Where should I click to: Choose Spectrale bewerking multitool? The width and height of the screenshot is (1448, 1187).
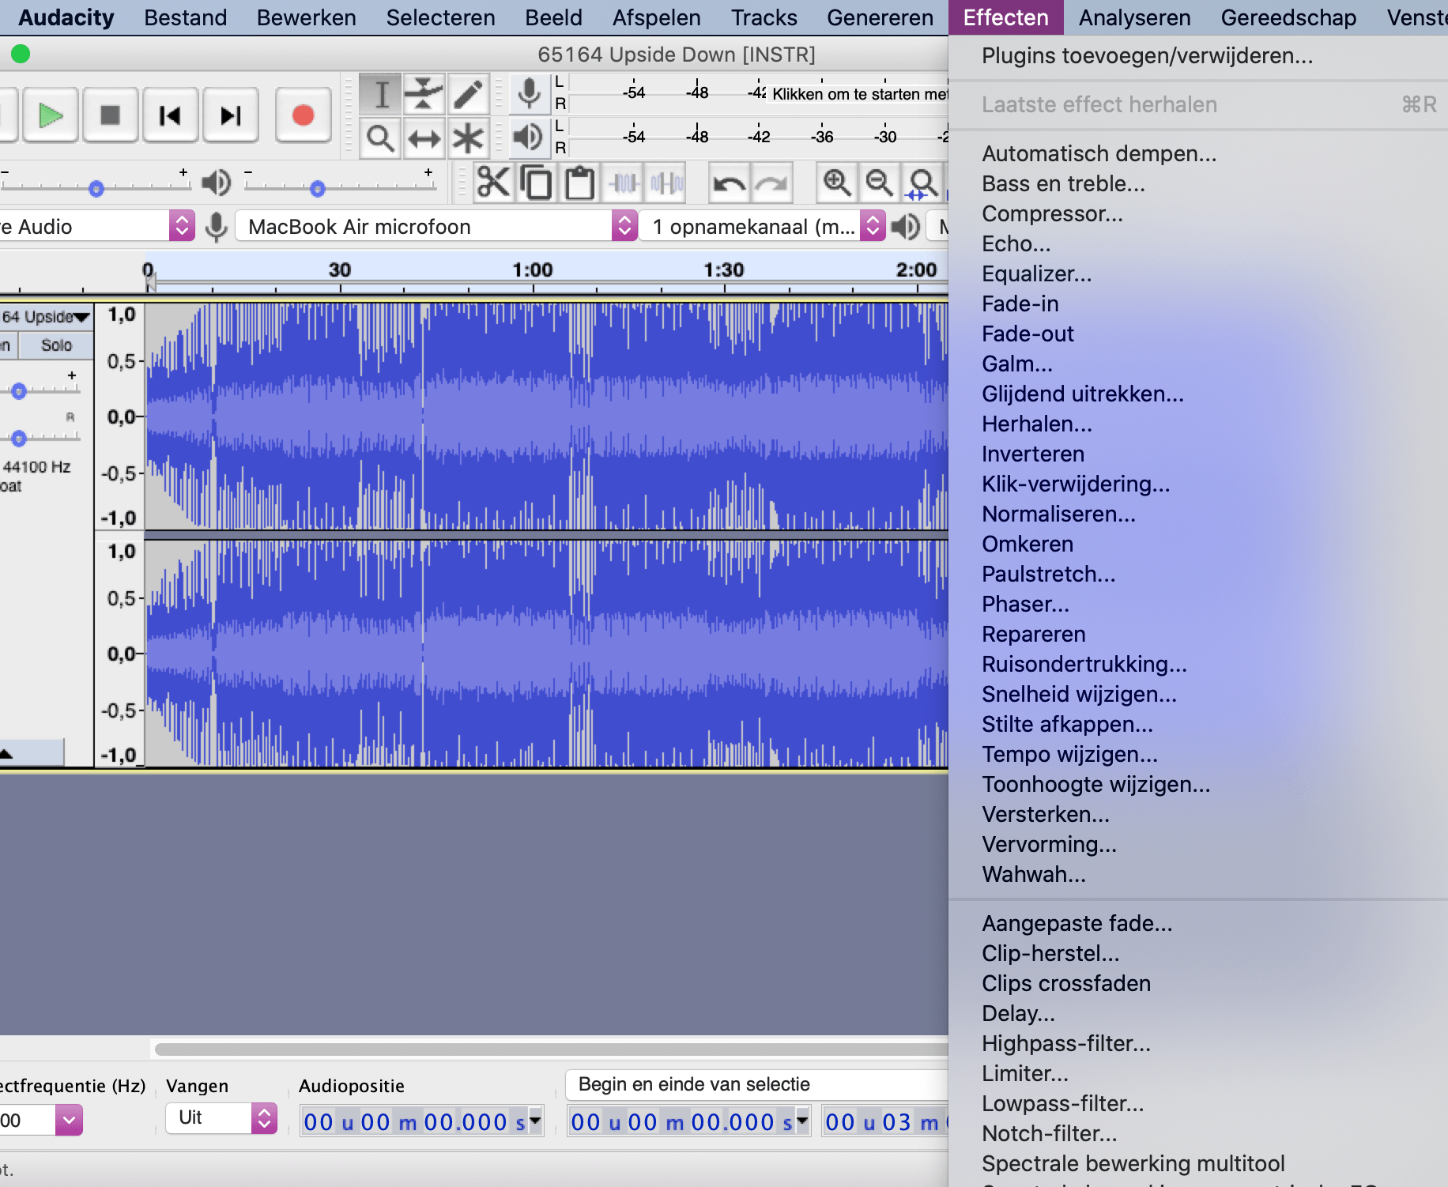pyautogui.click(x=1198, y=1164)
